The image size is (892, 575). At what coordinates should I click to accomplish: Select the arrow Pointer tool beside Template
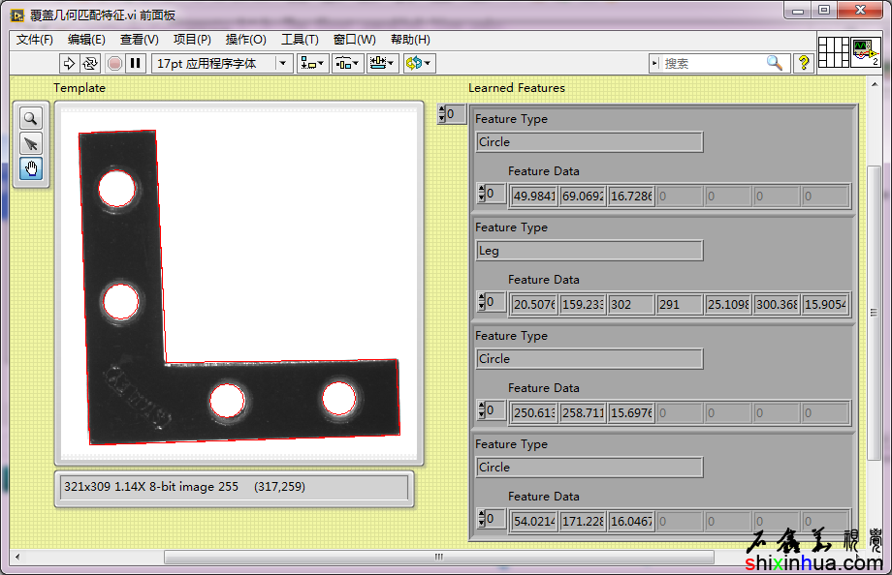point(31,143)
